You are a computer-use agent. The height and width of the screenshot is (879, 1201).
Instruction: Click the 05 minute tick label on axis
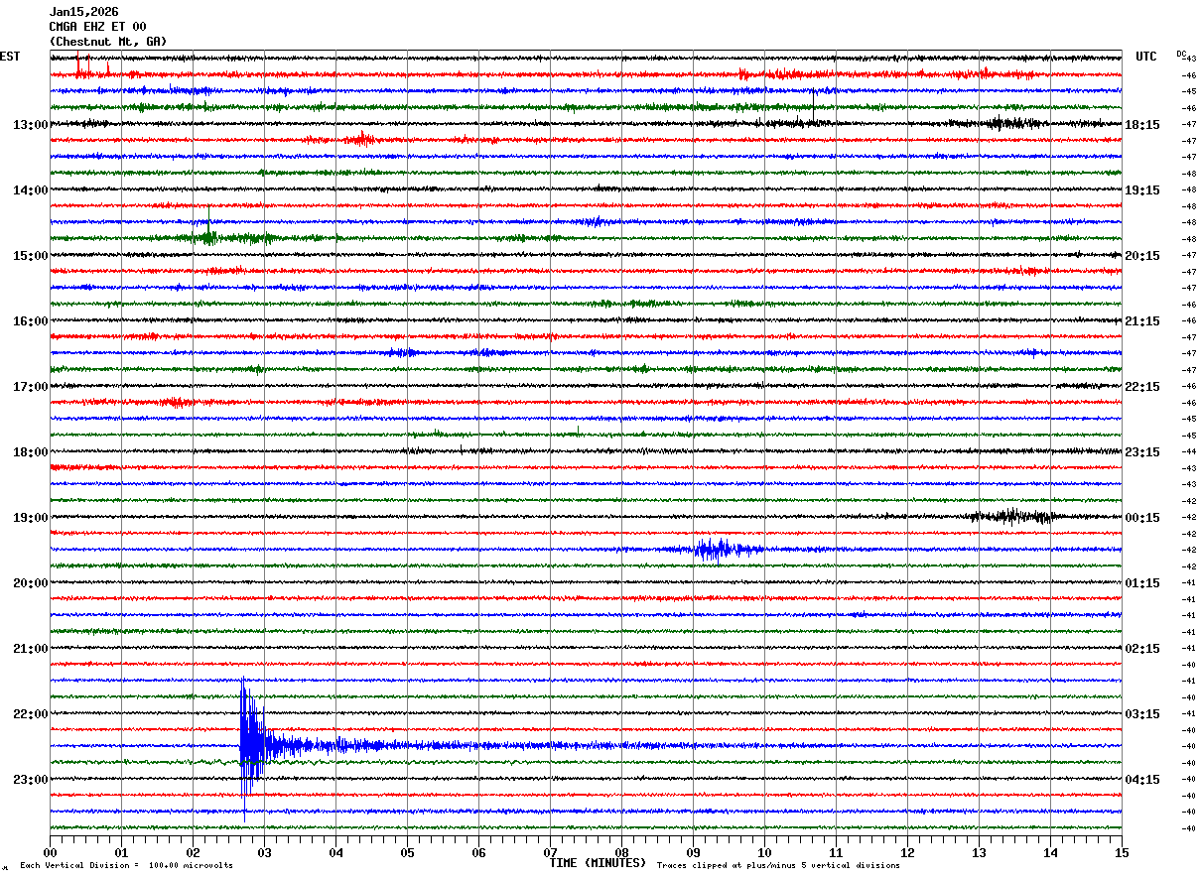pos(407,853)
